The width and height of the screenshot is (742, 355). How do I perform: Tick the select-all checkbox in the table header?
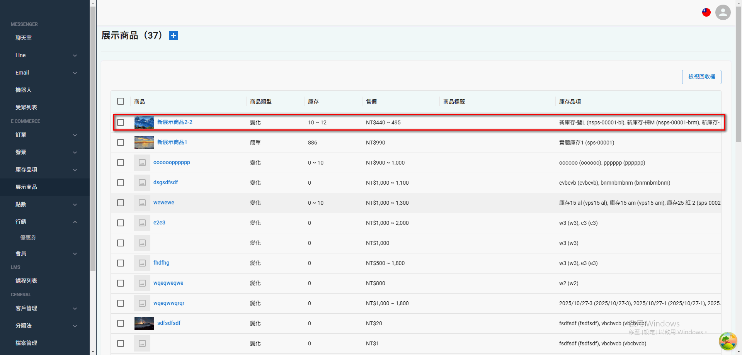pos(121,101)
